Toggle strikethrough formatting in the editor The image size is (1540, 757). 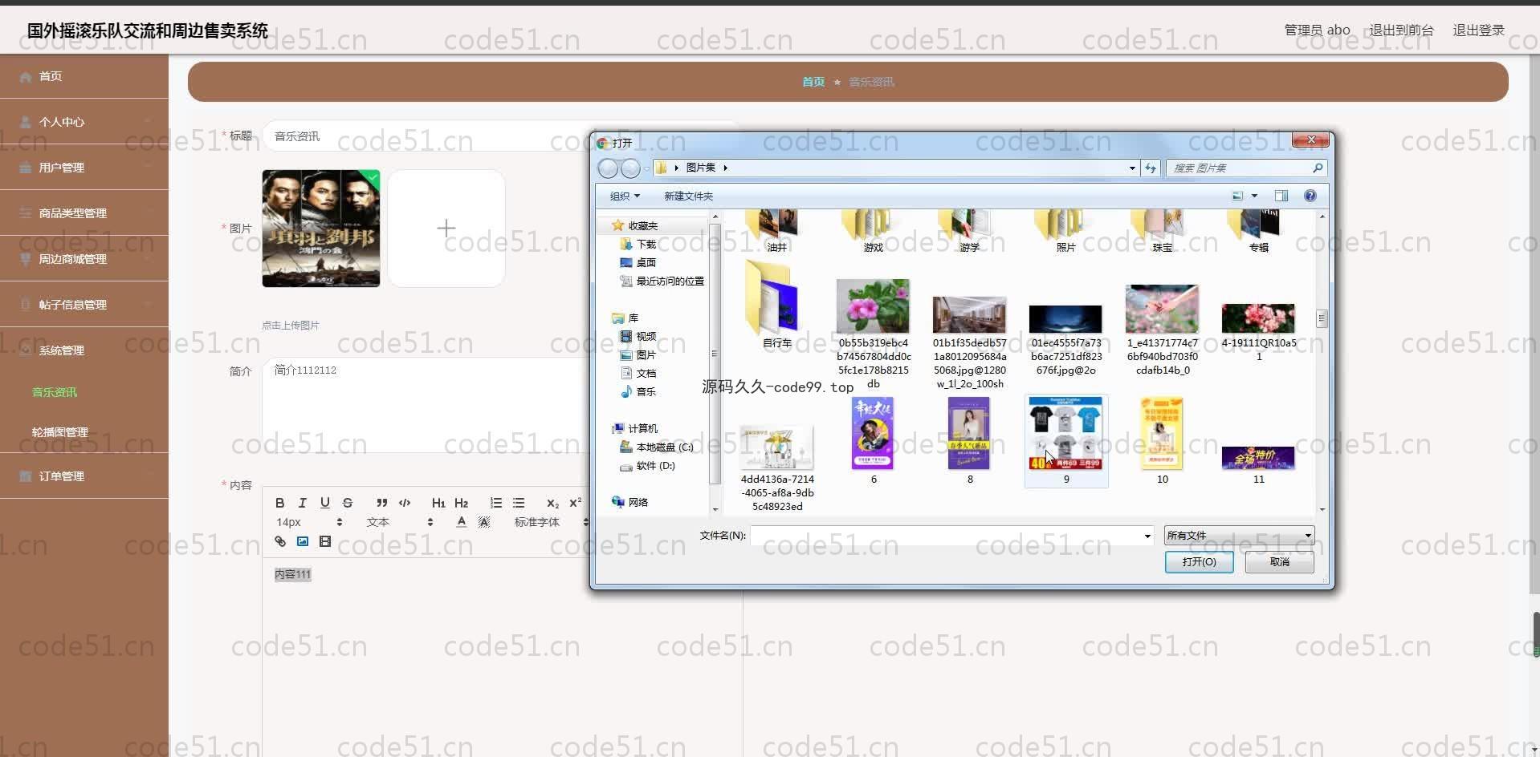pyautogui.click(x=347, y=503)
